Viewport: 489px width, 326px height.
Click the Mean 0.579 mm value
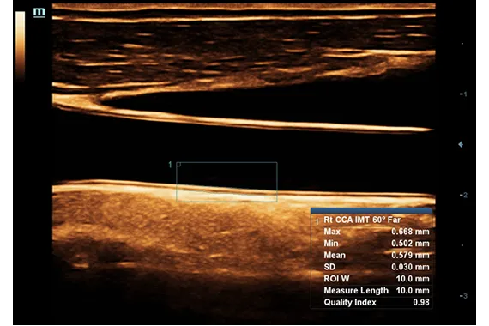coord(410,255)
